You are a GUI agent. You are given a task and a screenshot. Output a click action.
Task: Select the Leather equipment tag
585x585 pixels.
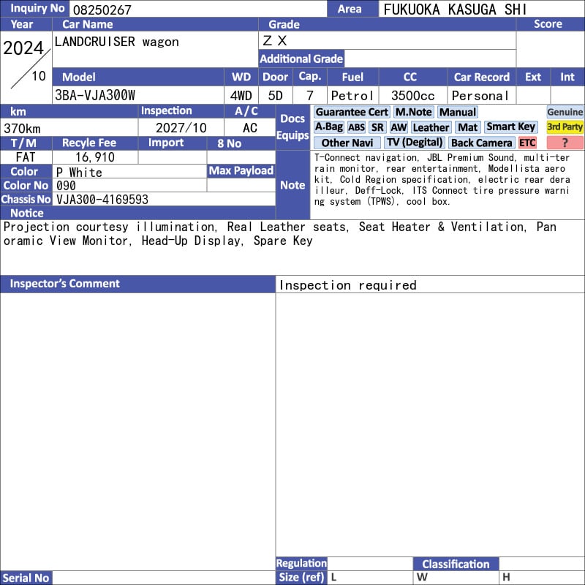click(431, 127)
